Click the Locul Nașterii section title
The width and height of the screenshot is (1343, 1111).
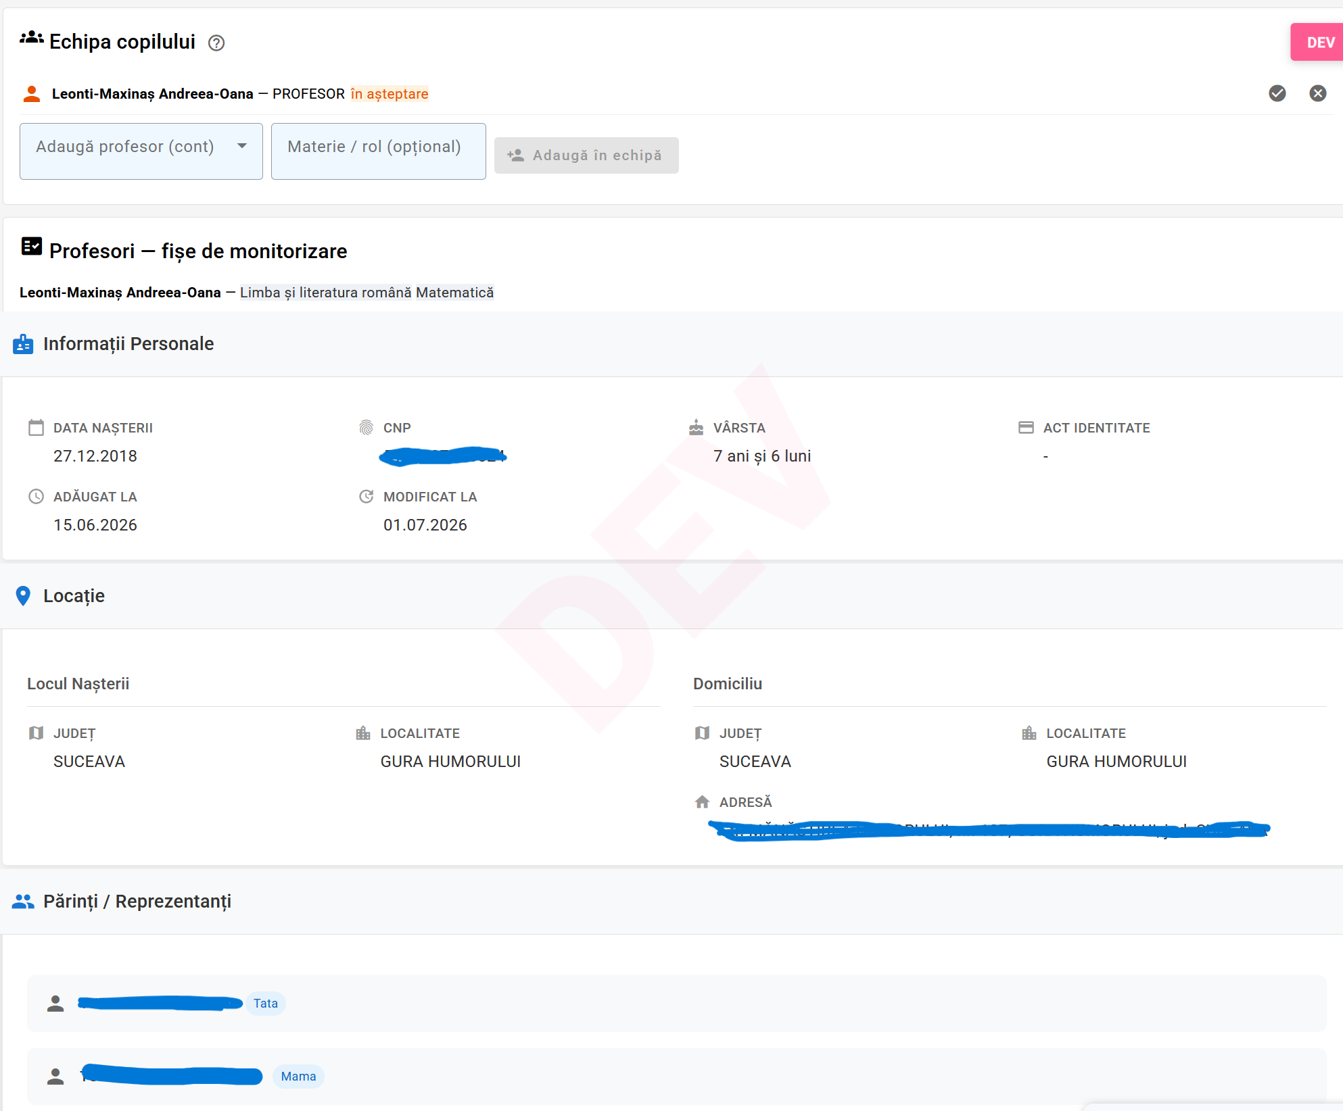(78, 684)
